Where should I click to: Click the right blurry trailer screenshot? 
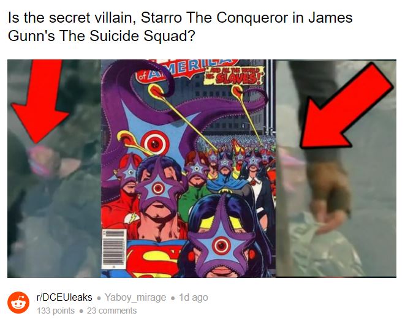coord(336,168)
